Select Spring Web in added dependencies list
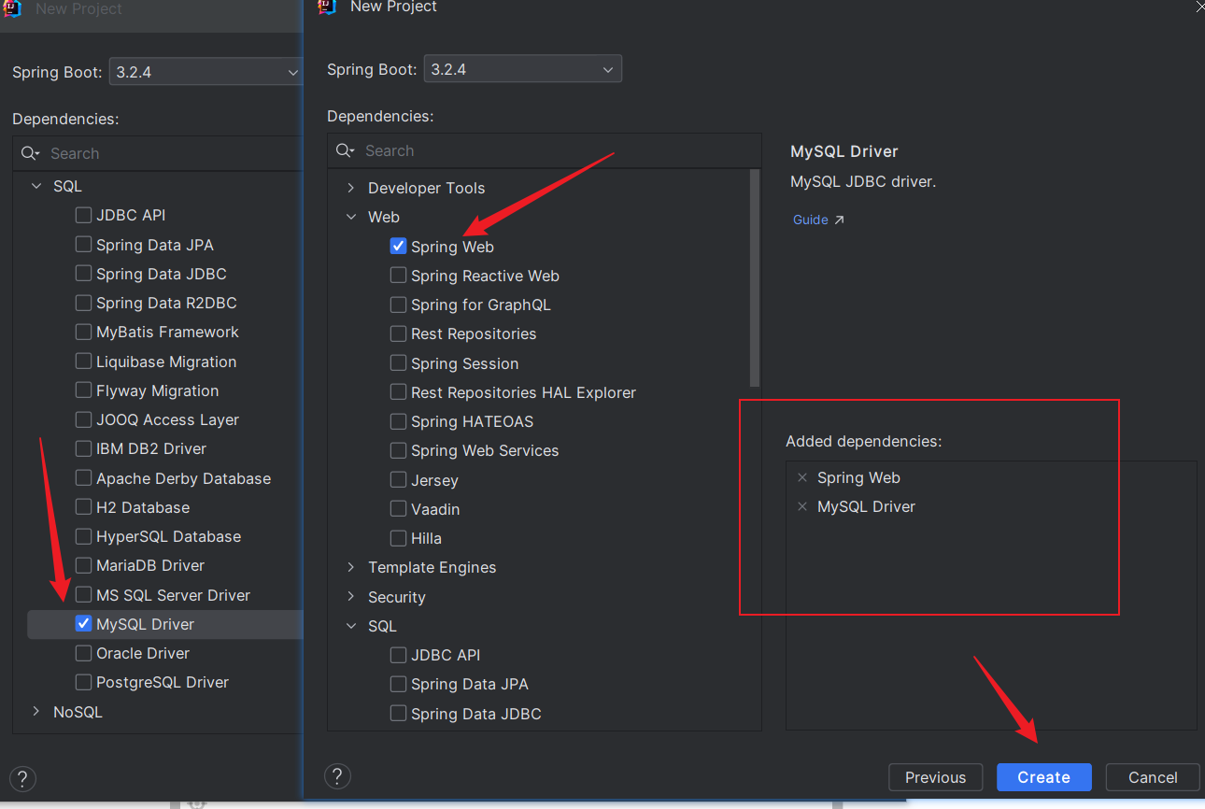The width and height of the screenshot is (1205, 809). (858, 477)
